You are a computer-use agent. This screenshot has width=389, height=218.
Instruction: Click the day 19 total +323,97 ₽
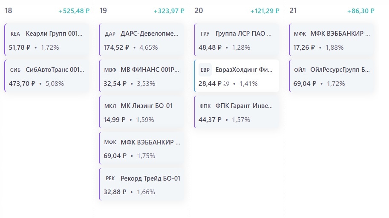click(169, 11)
